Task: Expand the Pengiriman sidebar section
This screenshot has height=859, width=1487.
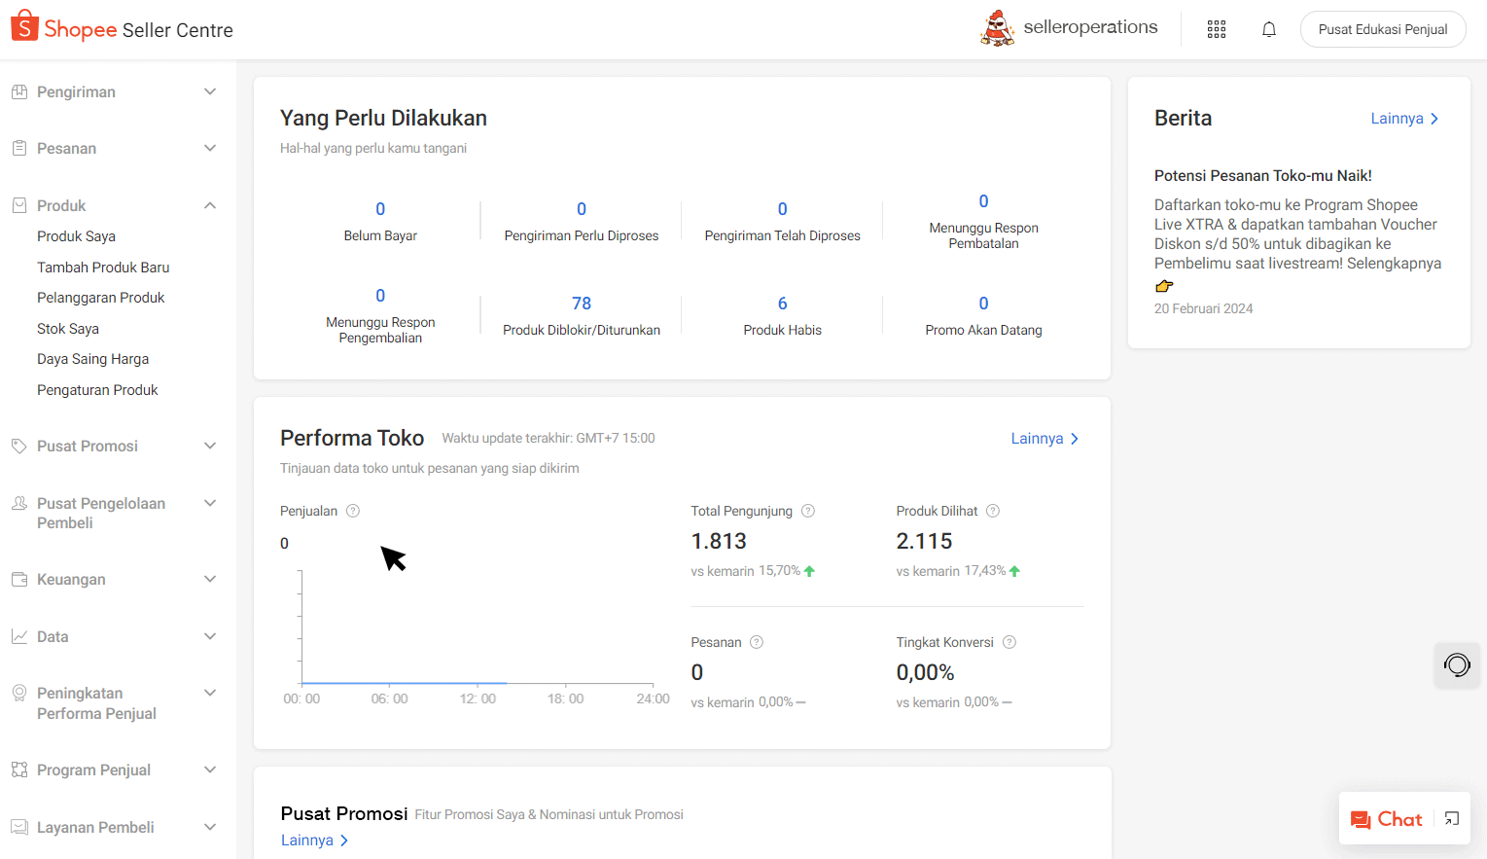Action: coord(210,91)
